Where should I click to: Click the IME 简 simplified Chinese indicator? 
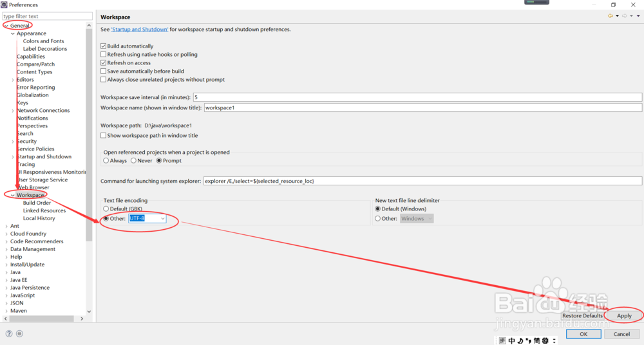(x=537, y=340)
